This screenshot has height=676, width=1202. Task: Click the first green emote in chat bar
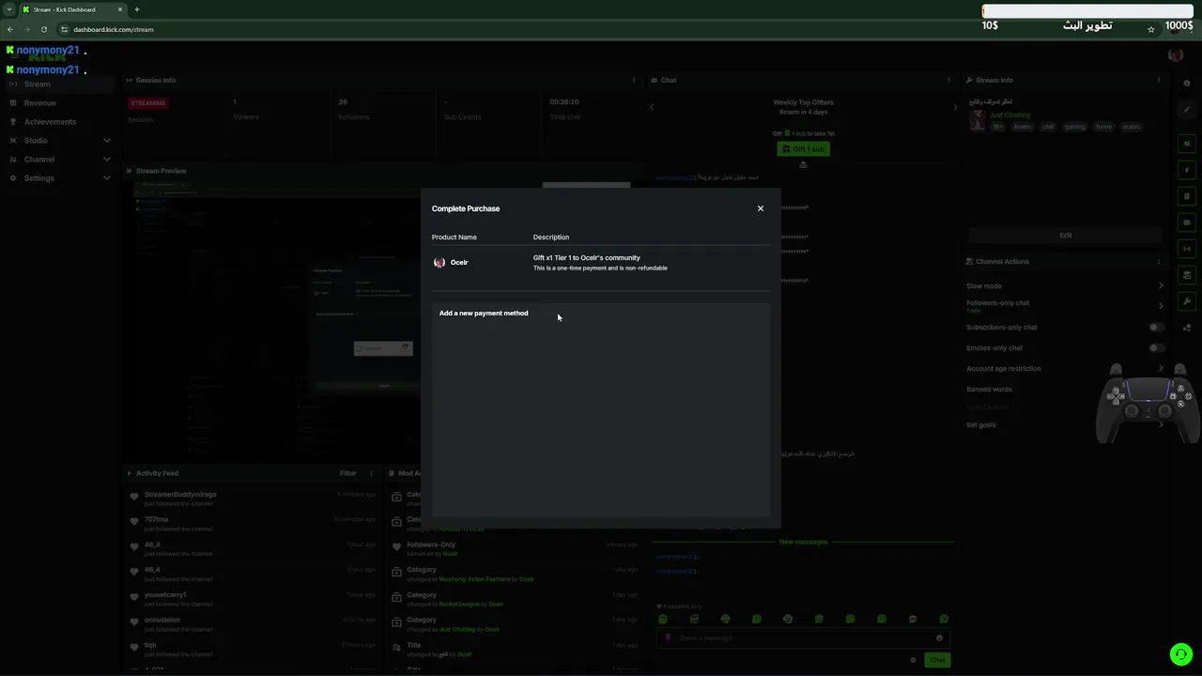click(x=663, y=620)
